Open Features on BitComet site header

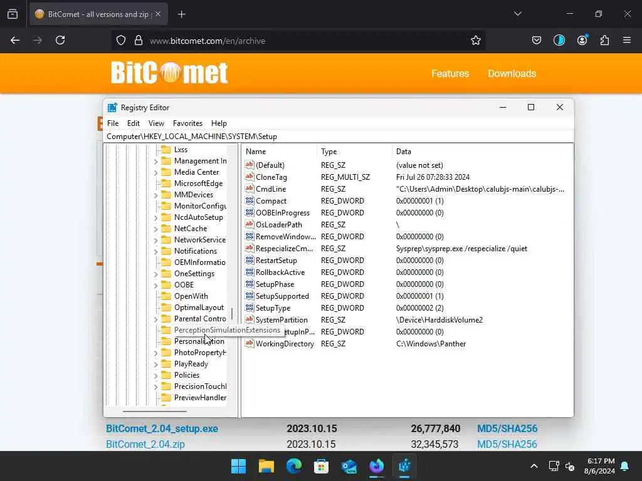tap(450, 73)
